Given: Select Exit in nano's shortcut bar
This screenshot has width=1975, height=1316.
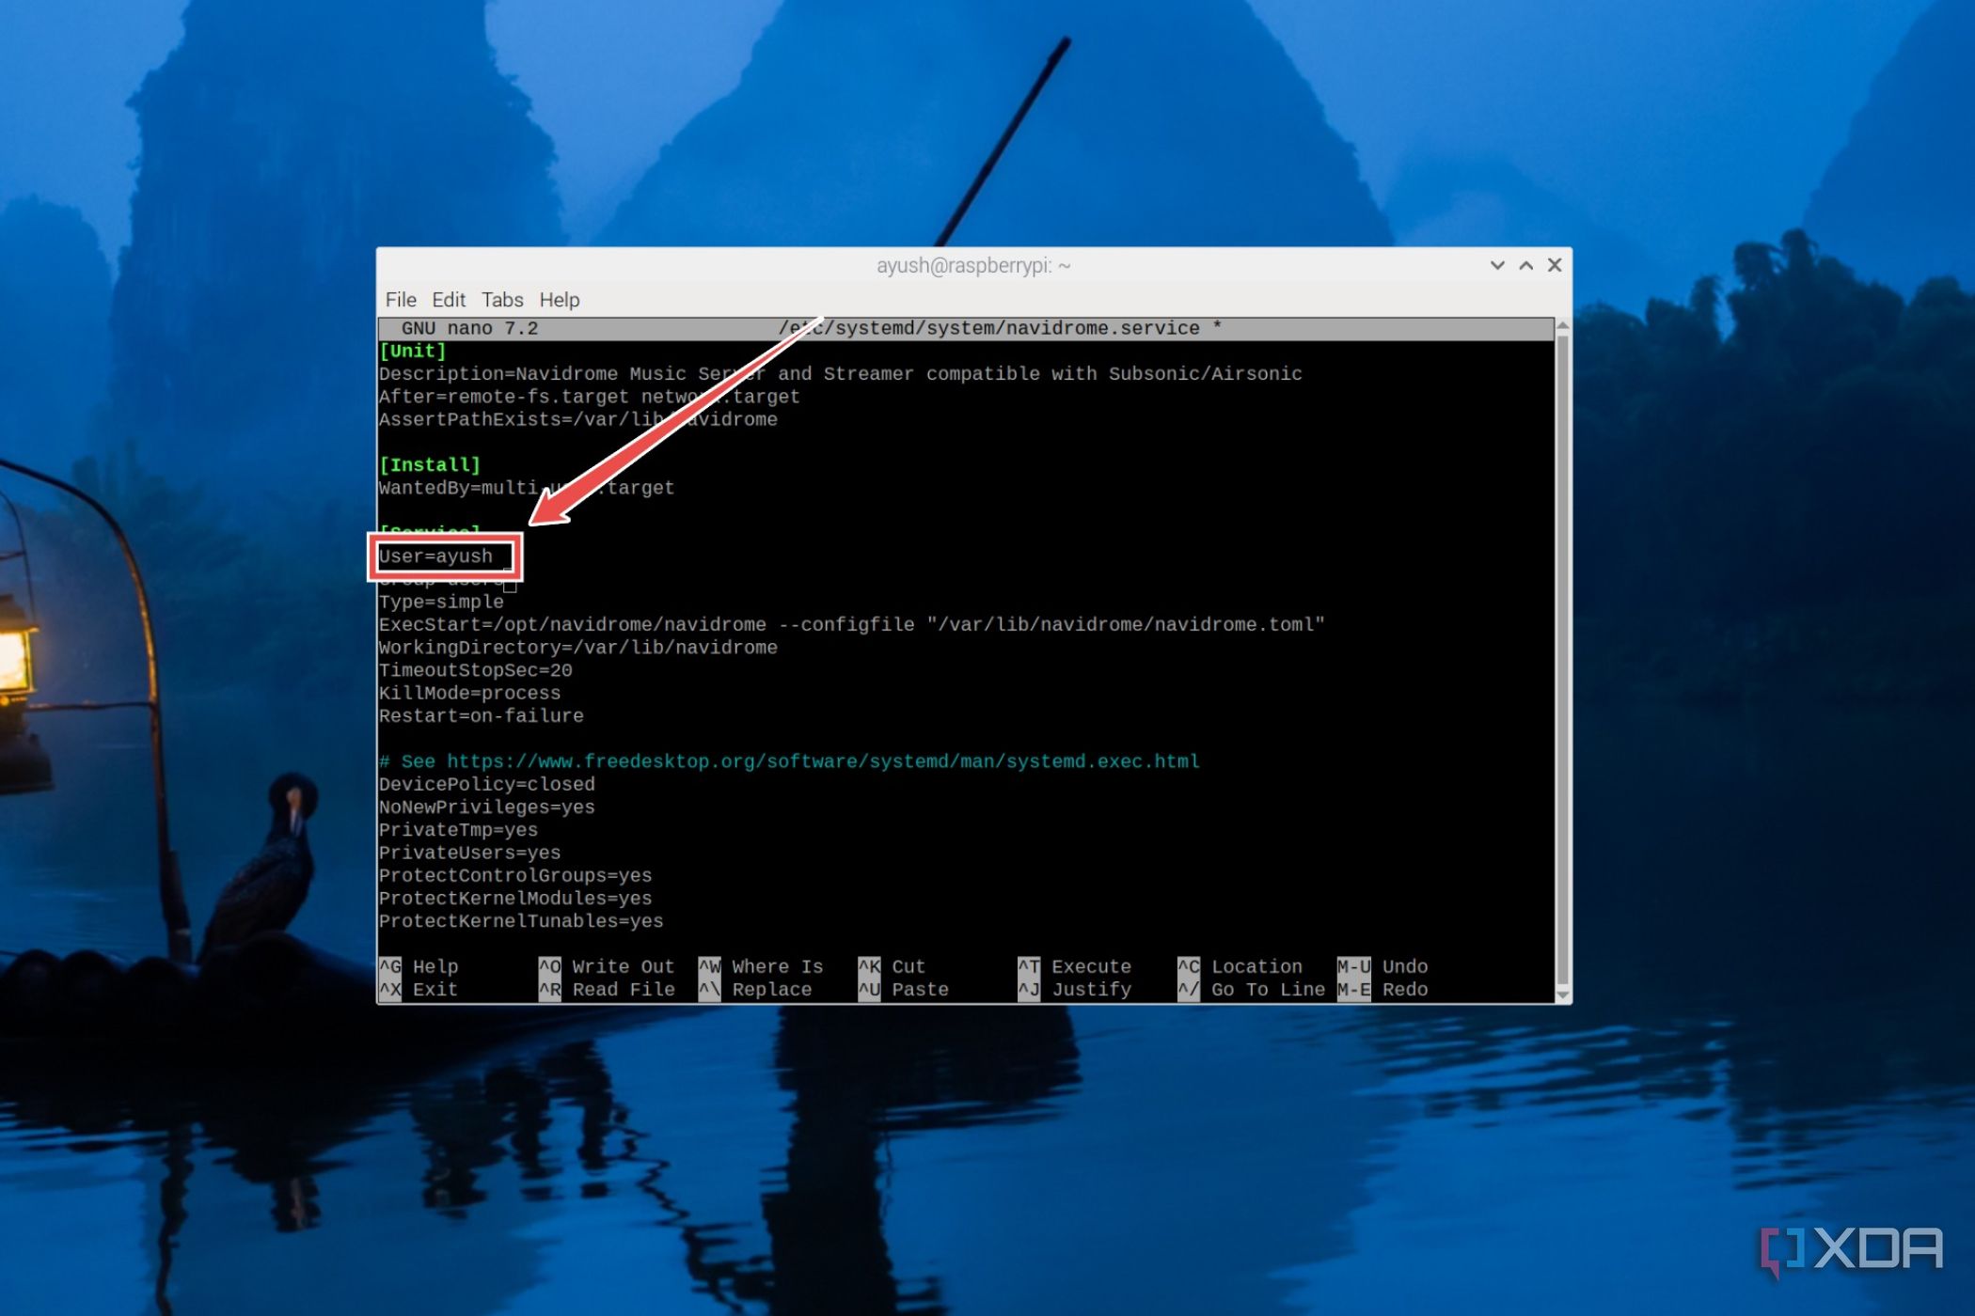Looking at the screenshot, I should pos(434,989).
